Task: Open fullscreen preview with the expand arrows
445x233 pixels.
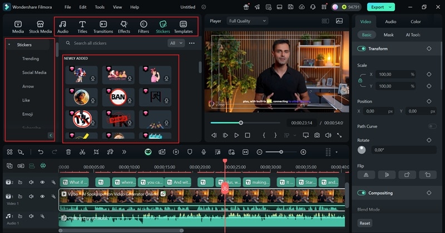Action: (x=339, y=135)
